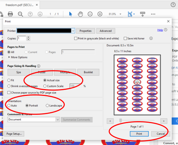Select the Custom Scale radio button
Viewport: 178px width, 145px height.
coord(45,86)
